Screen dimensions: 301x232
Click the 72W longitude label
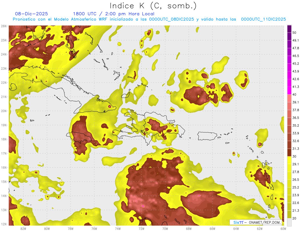141,228
